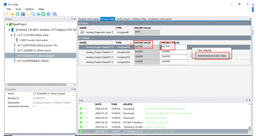Image resolution: width=256 pixels, height=136 pixels.
Task: Click the IO Output PROJECT VALUE column header
Action: pos(170,43)
